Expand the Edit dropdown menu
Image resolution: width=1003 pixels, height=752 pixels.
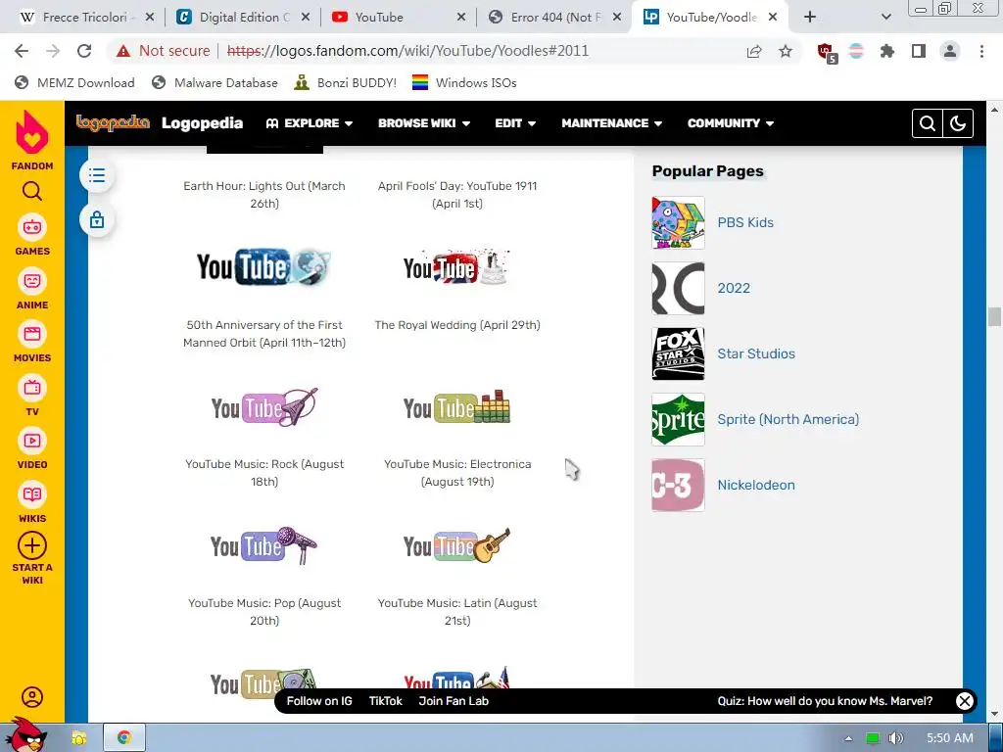pyautogui.click(x=515, y=123)
